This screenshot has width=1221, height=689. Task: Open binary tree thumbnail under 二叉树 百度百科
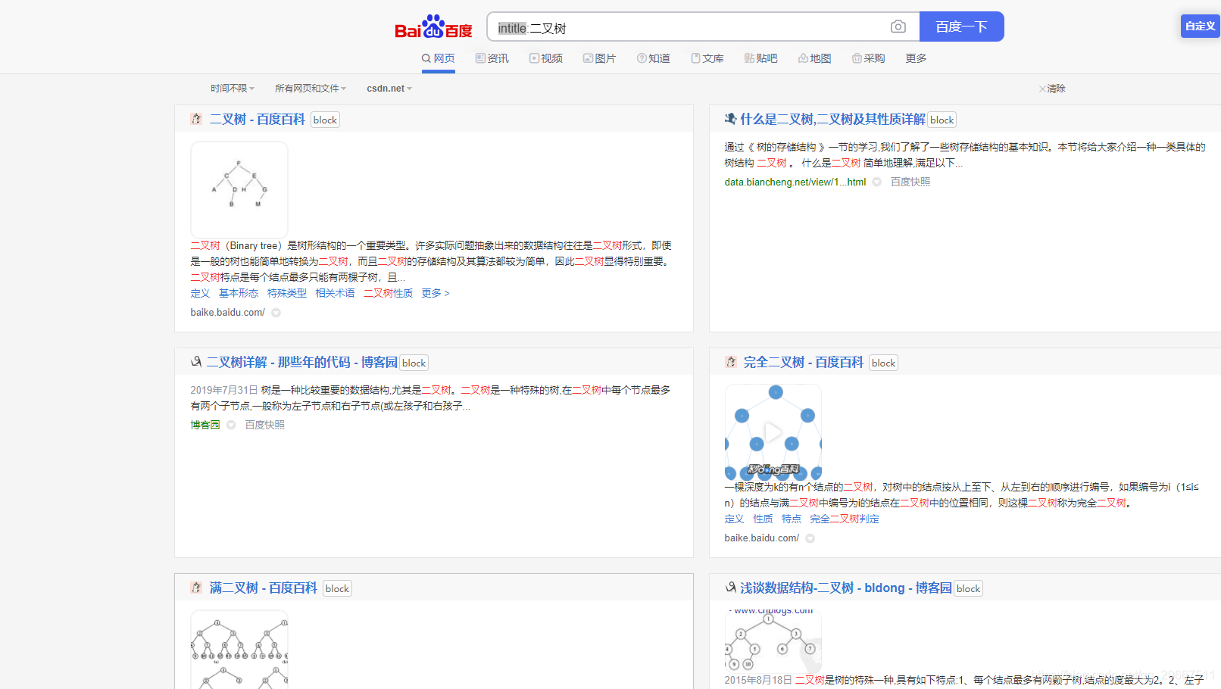(239, 189)
